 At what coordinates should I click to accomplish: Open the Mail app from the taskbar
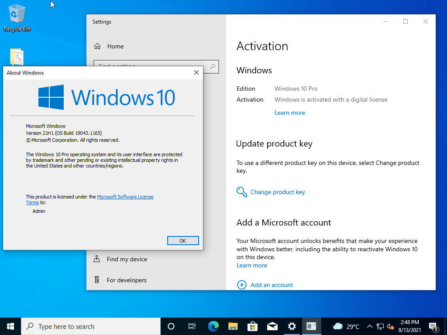pos(272,326)
